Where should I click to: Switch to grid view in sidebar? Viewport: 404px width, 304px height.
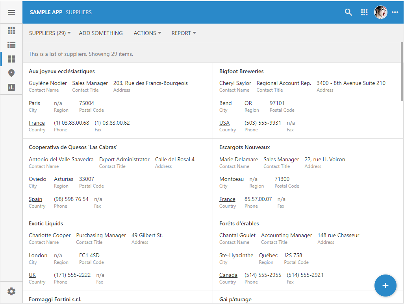pyautogui.click(x=11, y=31)
